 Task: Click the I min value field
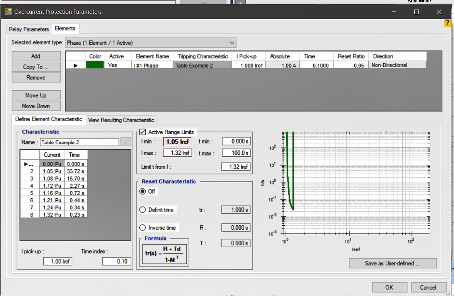(177, 142)
